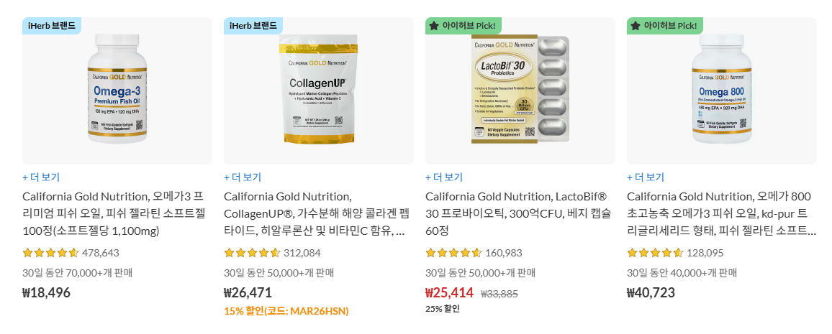Click the 15% 할인 code MAR26HSN promo text

click(286, 311)
